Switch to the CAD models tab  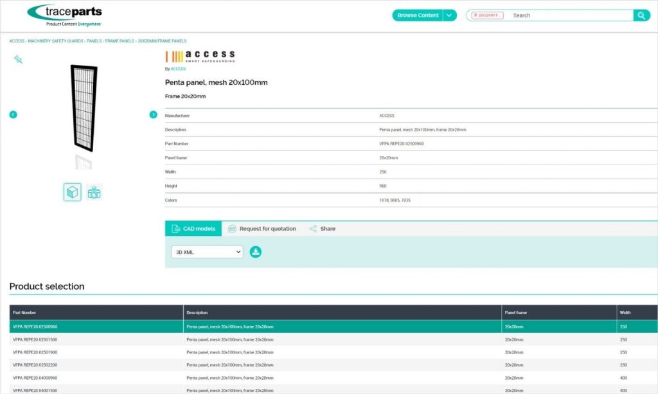tap(193, 229)
